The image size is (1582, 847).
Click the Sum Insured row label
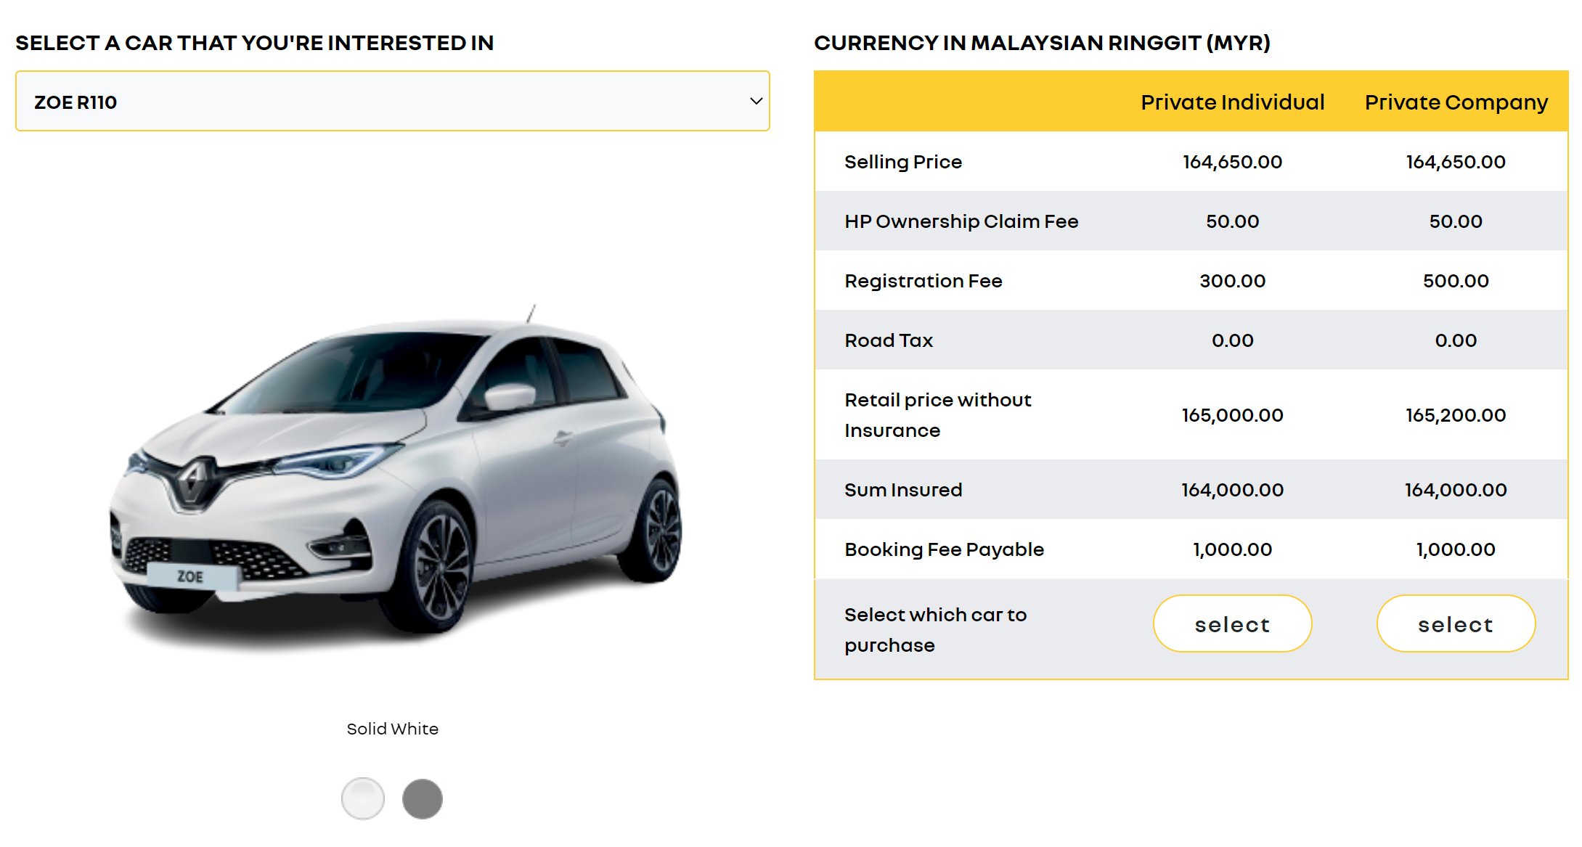coord(903,490)
